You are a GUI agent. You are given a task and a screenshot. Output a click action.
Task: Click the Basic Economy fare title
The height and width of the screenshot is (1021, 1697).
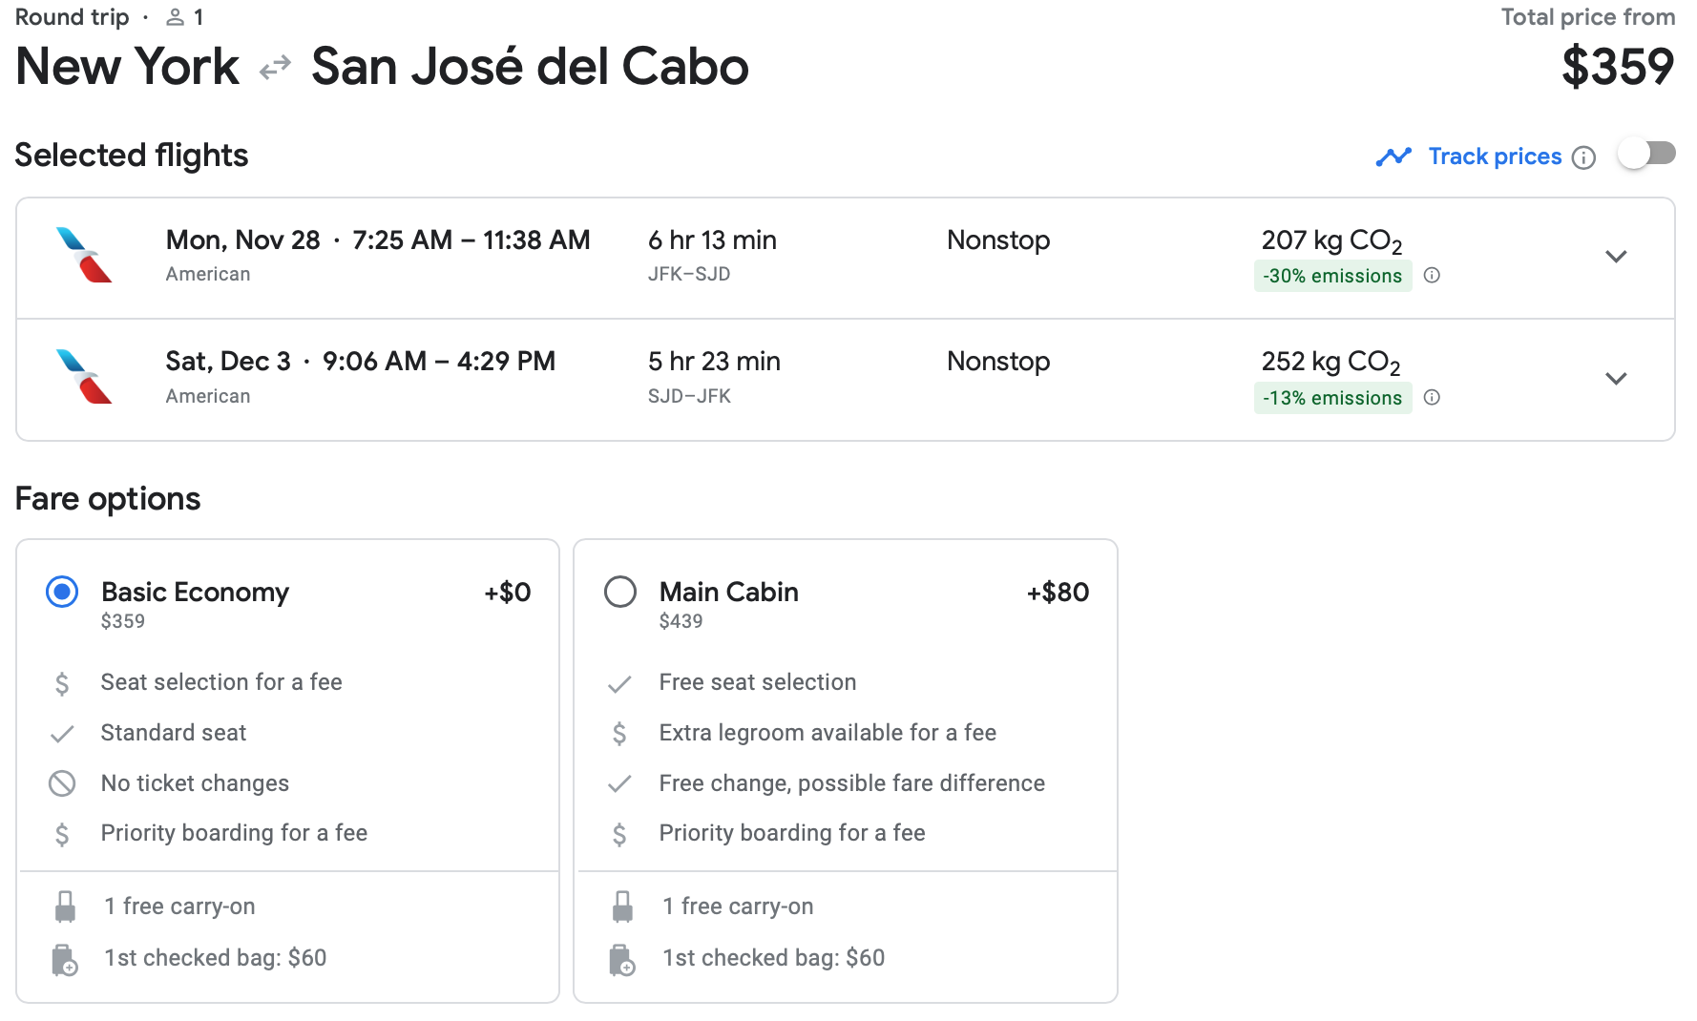195,593
